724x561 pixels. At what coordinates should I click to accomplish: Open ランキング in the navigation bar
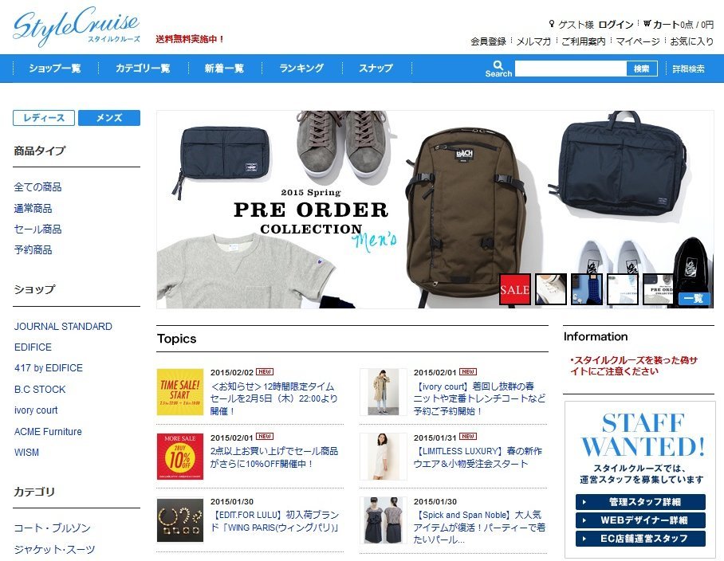point(301,69)
